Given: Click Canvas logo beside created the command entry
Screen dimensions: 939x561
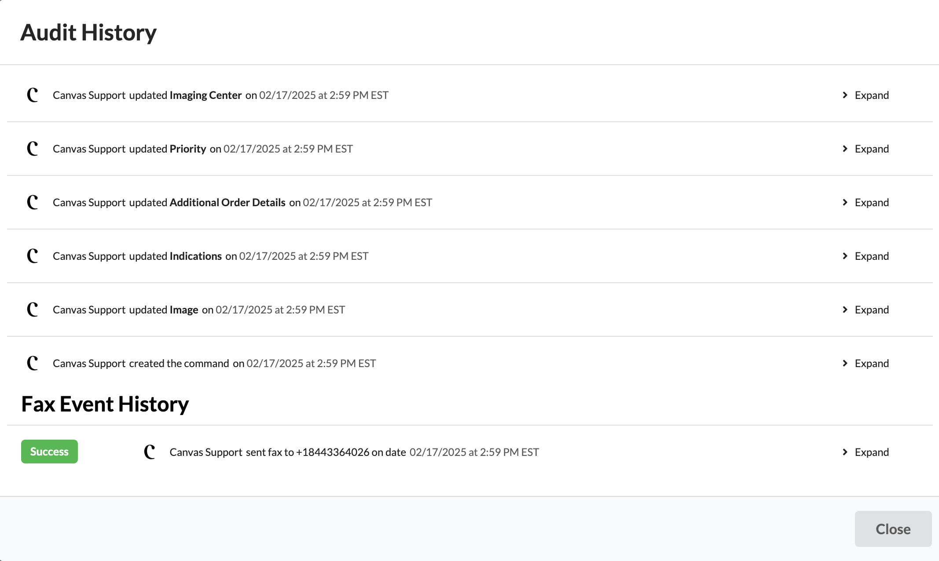Looking at the screenshot, I should [x=33, y=363].
